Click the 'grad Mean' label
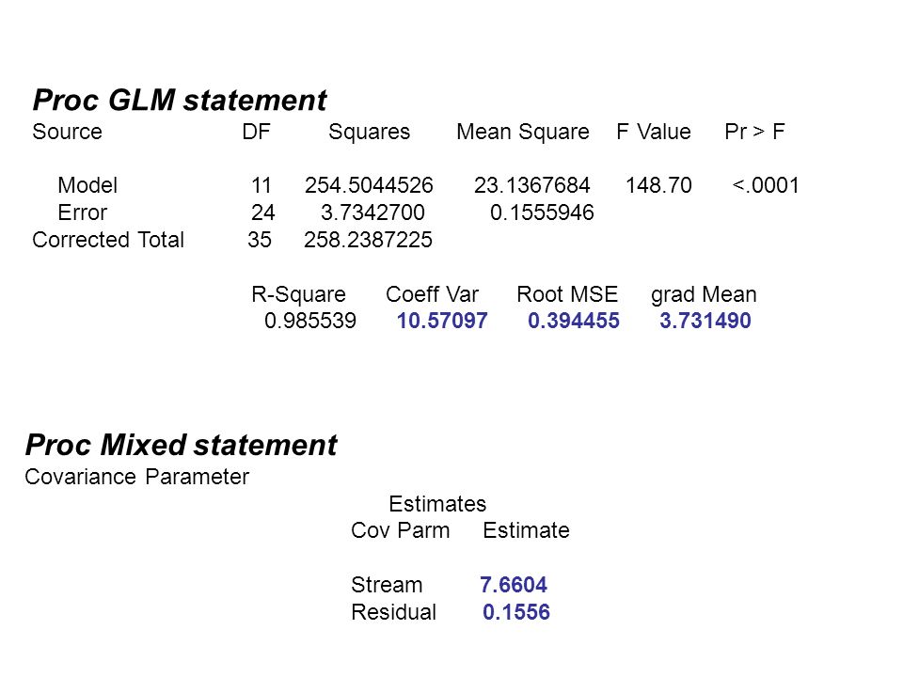 point(704,294)
